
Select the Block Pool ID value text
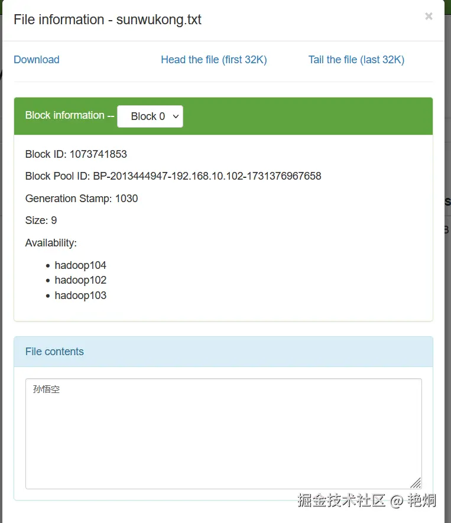(x=207, y=176)
